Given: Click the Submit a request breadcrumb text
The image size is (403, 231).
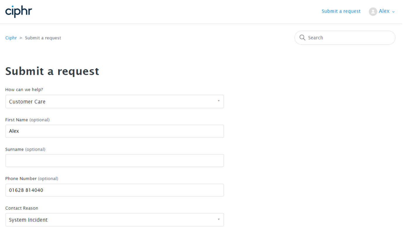Looking at the screenshot, I should click(x=43, y=38).
